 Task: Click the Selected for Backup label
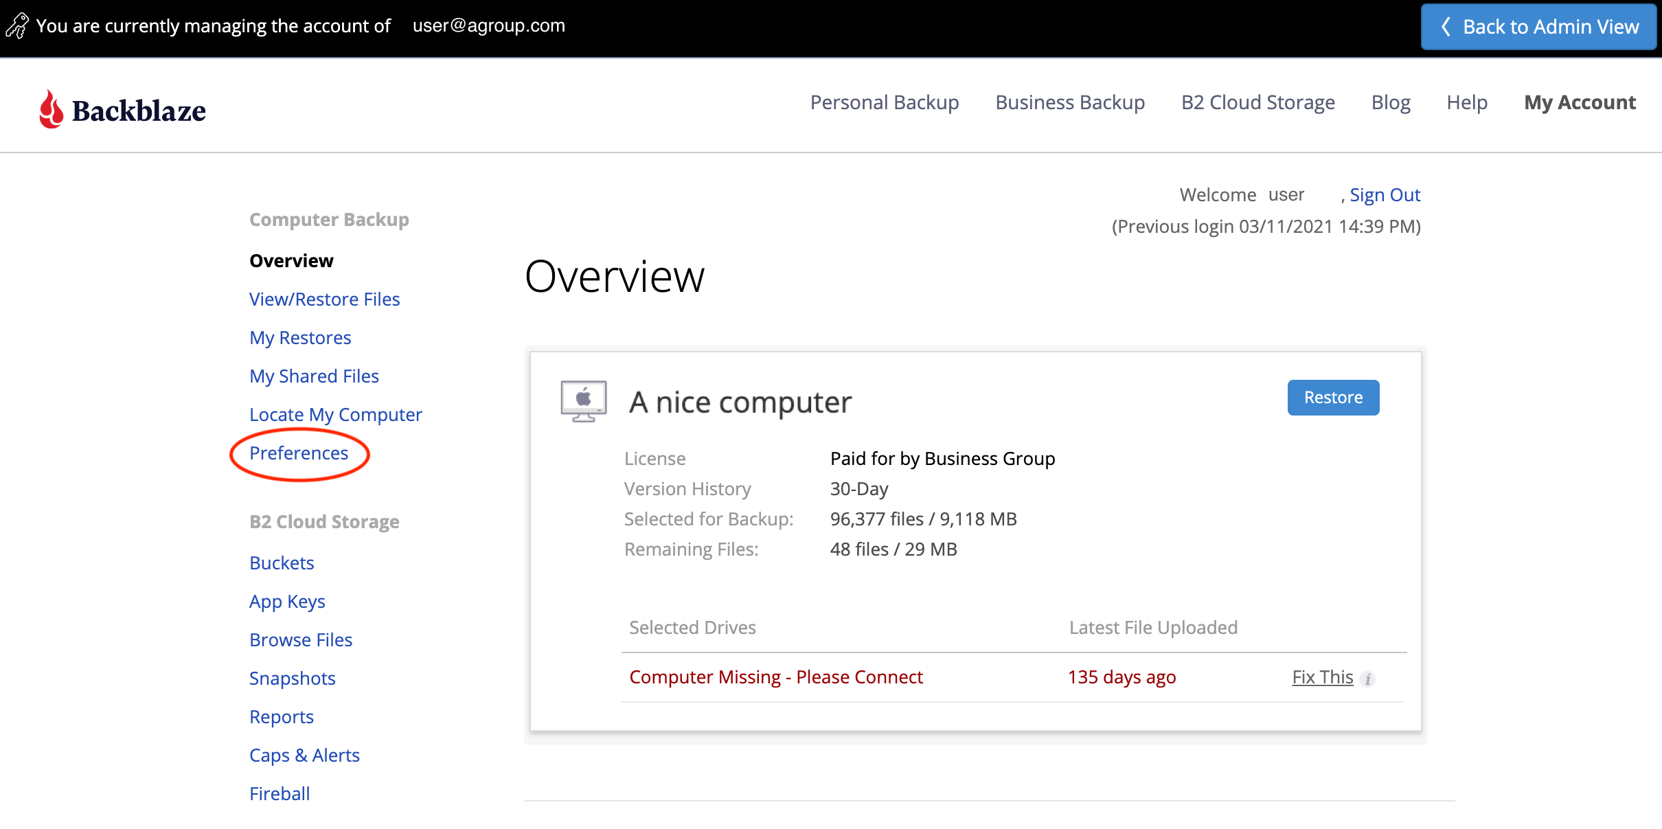click(x=709, y=519)
